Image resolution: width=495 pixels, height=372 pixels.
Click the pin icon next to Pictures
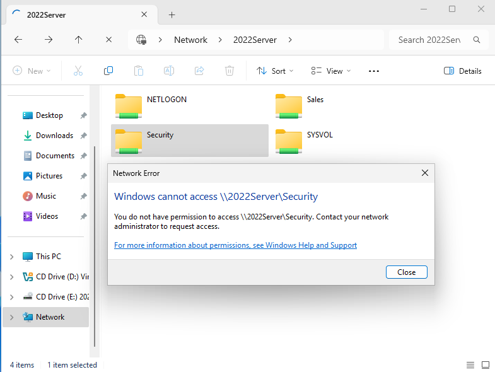(83, 176)
